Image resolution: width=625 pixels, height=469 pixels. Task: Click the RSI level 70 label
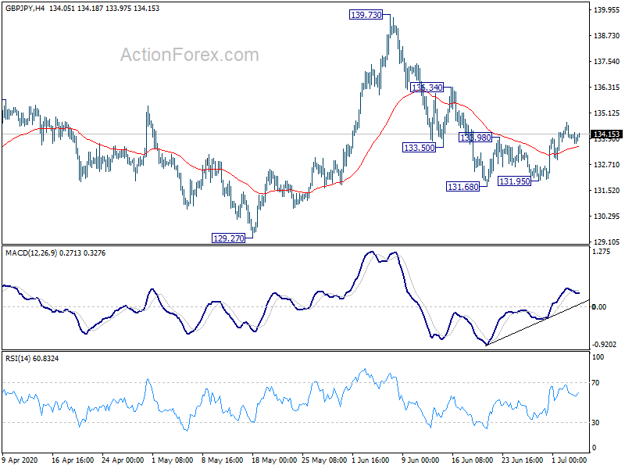point(595,383)
